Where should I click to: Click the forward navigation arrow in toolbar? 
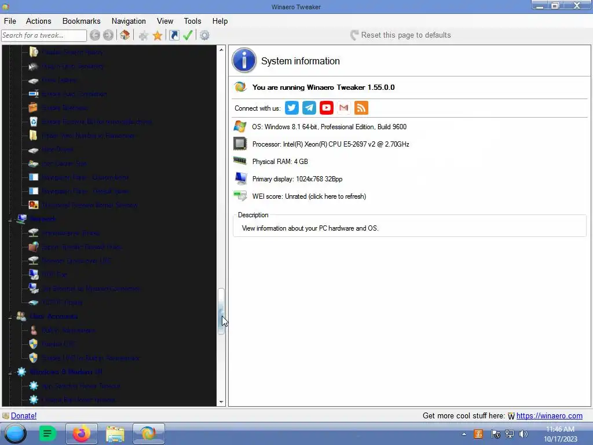point(108,35)
